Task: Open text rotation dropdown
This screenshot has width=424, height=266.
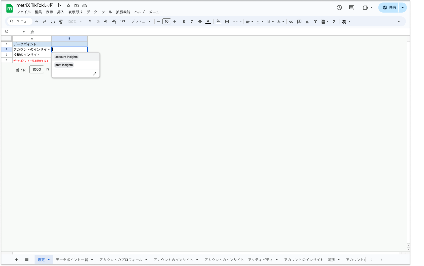Action: click(x=280, y=22)
